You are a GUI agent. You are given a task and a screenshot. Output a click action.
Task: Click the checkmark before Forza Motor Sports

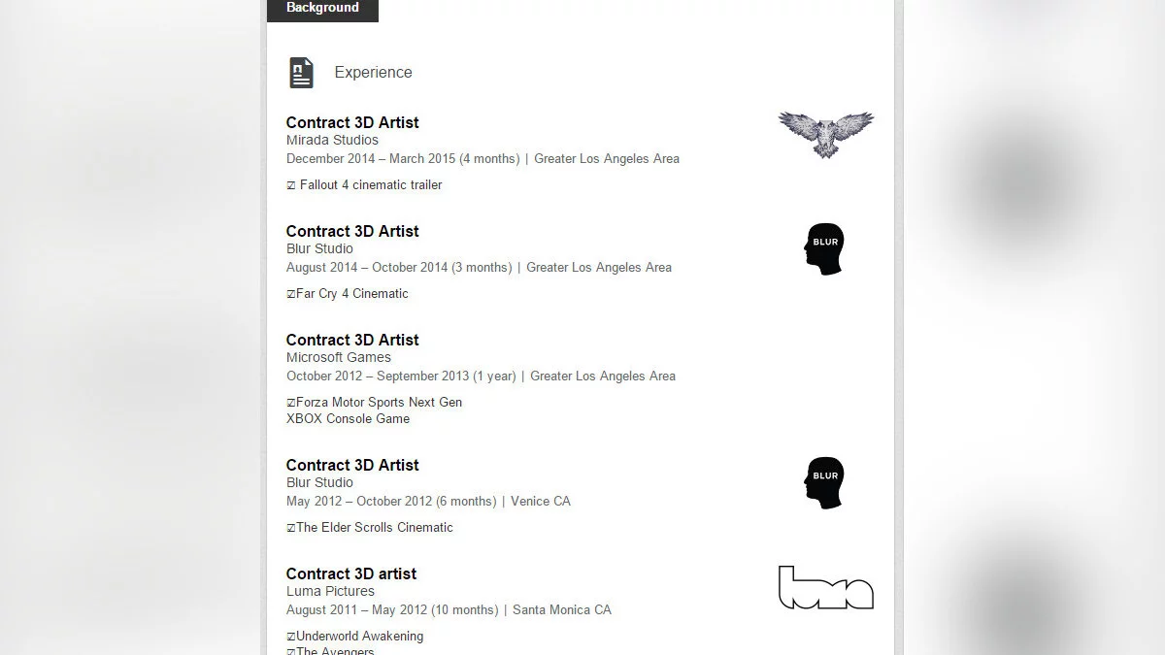click(291, 403)
